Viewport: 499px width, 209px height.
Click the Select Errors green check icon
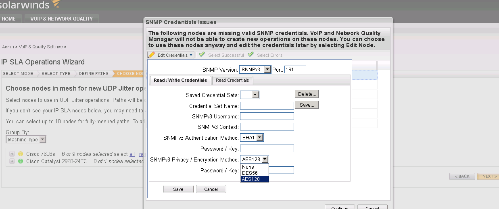coord(251,55)
